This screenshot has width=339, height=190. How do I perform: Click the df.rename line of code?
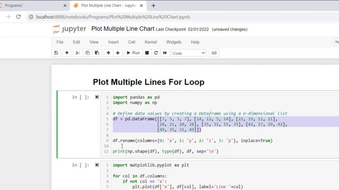192,140
